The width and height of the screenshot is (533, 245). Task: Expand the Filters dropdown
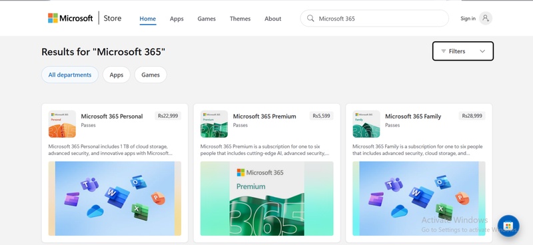[462, 51]
